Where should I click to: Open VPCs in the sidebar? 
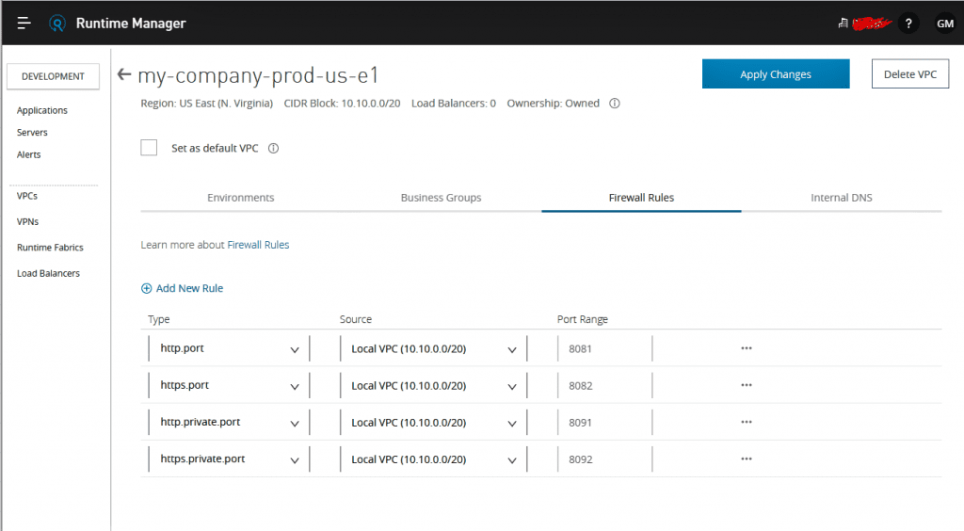coord(27,196)
